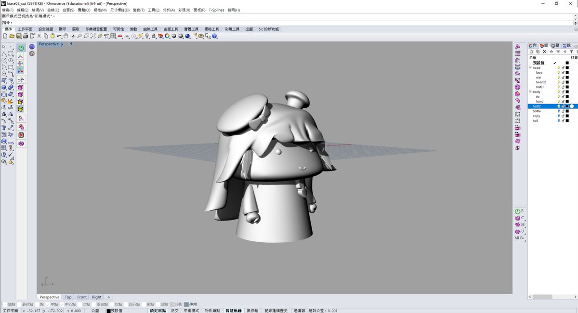578x313 pixels.
Task: Click the blue Render sphere icon
Action: (x=187, y=36)
